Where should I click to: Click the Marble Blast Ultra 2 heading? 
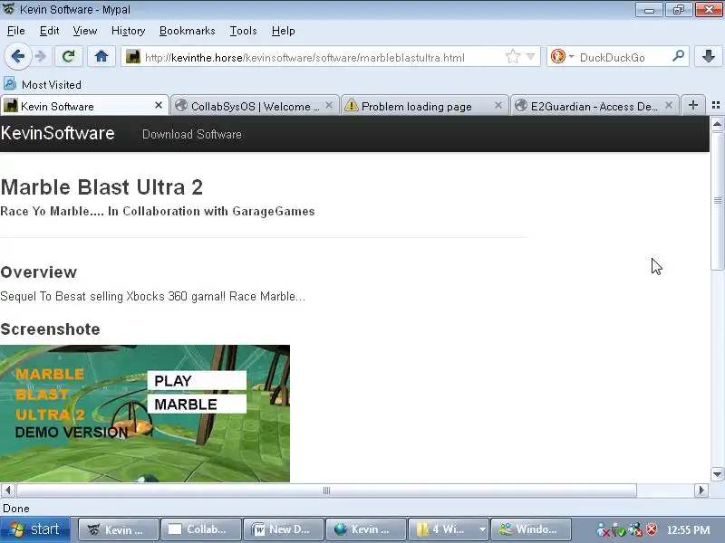tap(101, 187)
